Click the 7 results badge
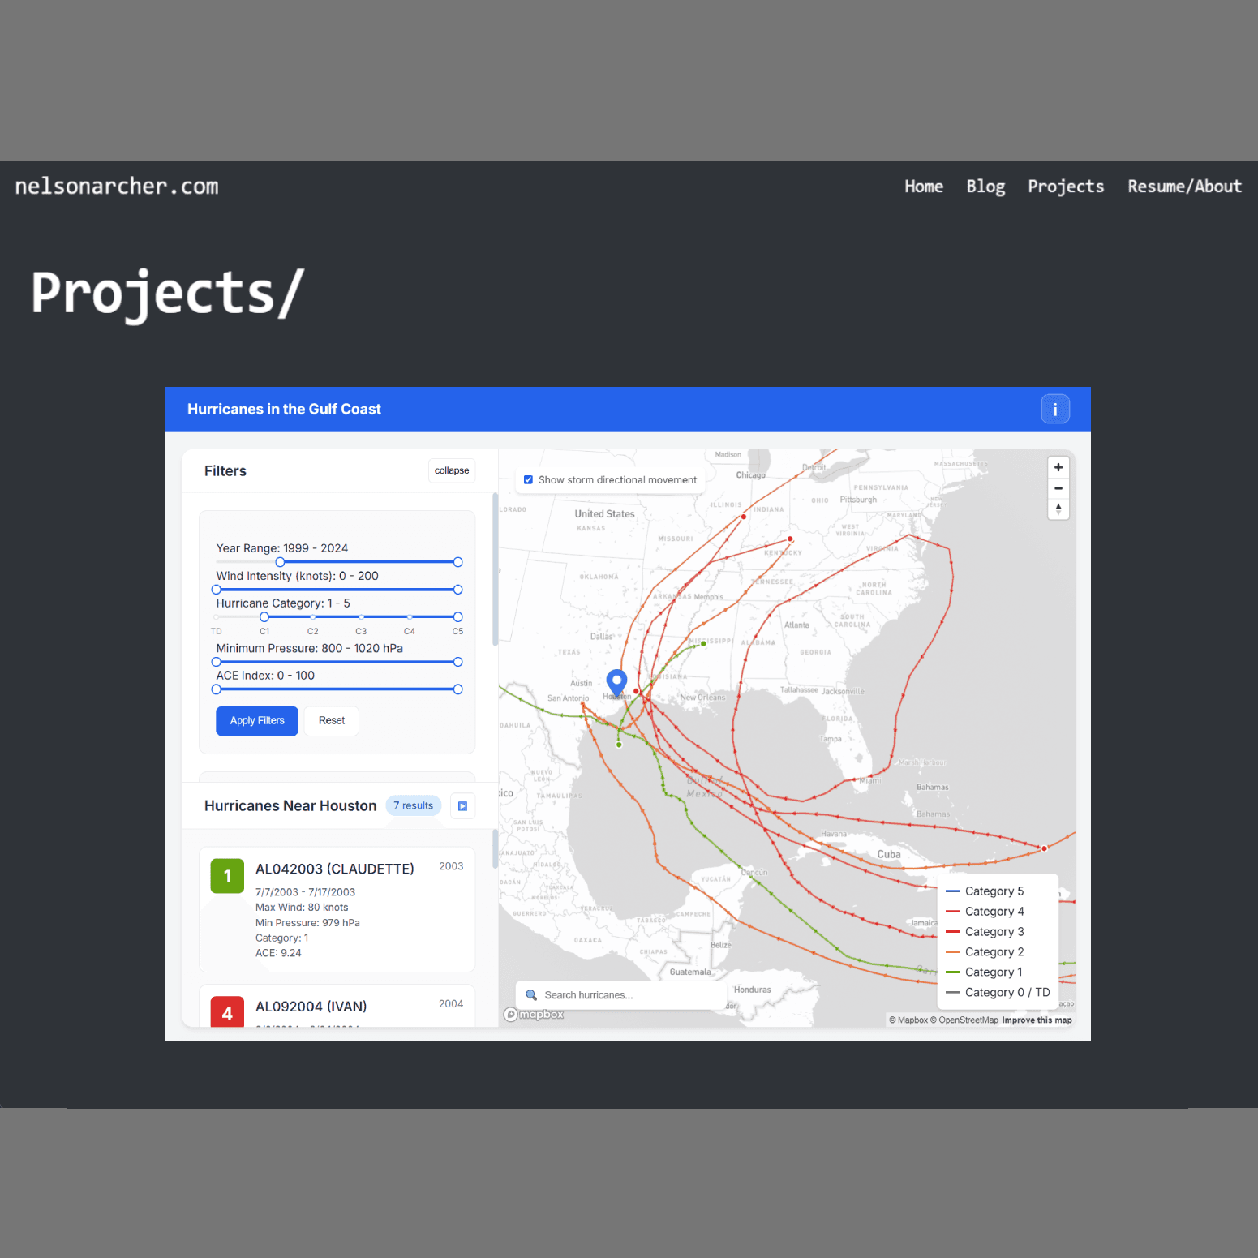 (x=413, y=805)
